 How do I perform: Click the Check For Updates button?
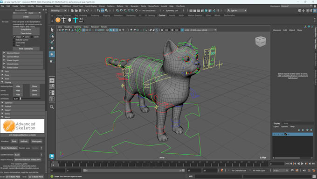(x=9, y=148)
